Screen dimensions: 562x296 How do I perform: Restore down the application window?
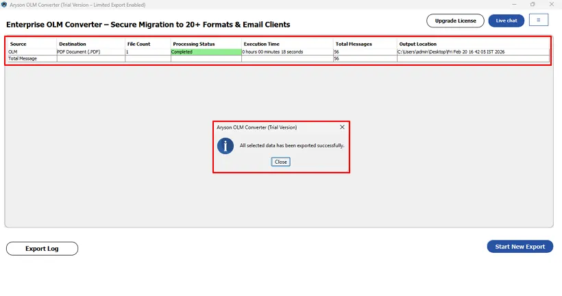coord(533,5)
